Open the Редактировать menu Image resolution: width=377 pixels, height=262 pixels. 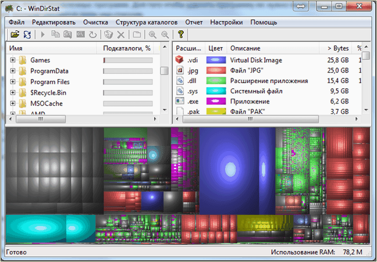(54, 22)
